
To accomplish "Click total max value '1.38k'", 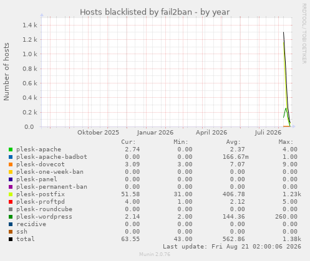I will [x=292, y=239].
